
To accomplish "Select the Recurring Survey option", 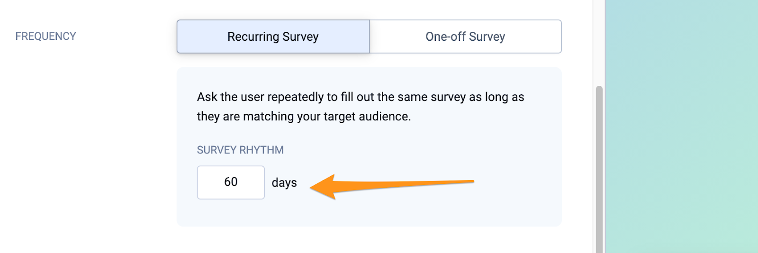I will click(273, 36).
